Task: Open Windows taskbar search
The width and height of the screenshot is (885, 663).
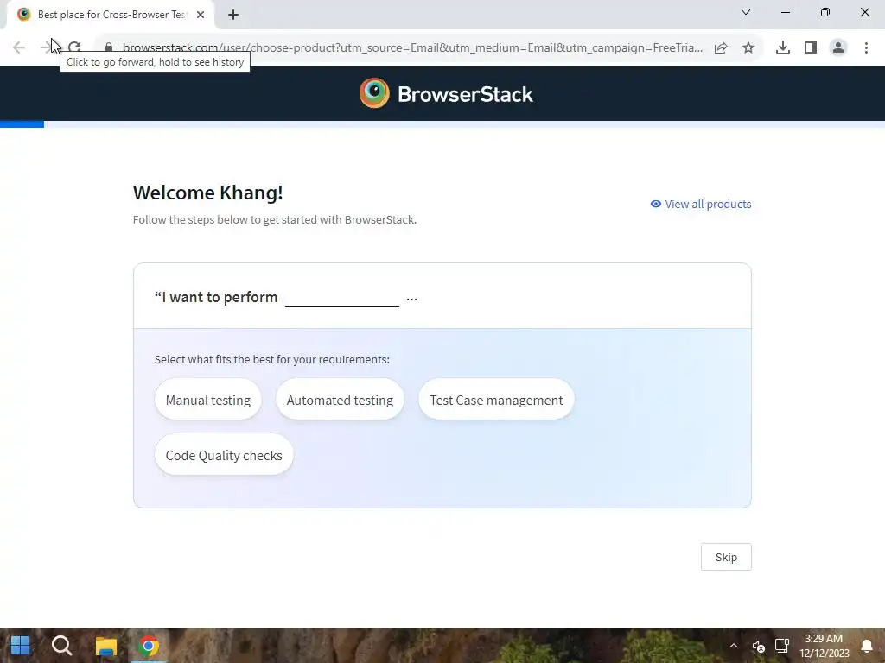Action: [x=62, y=646]
